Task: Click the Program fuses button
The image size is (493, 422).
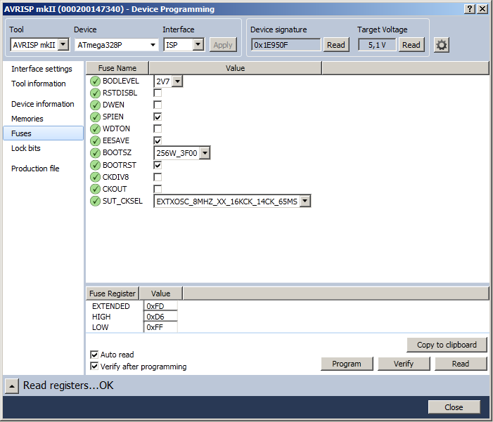Action: pos(347,364)
